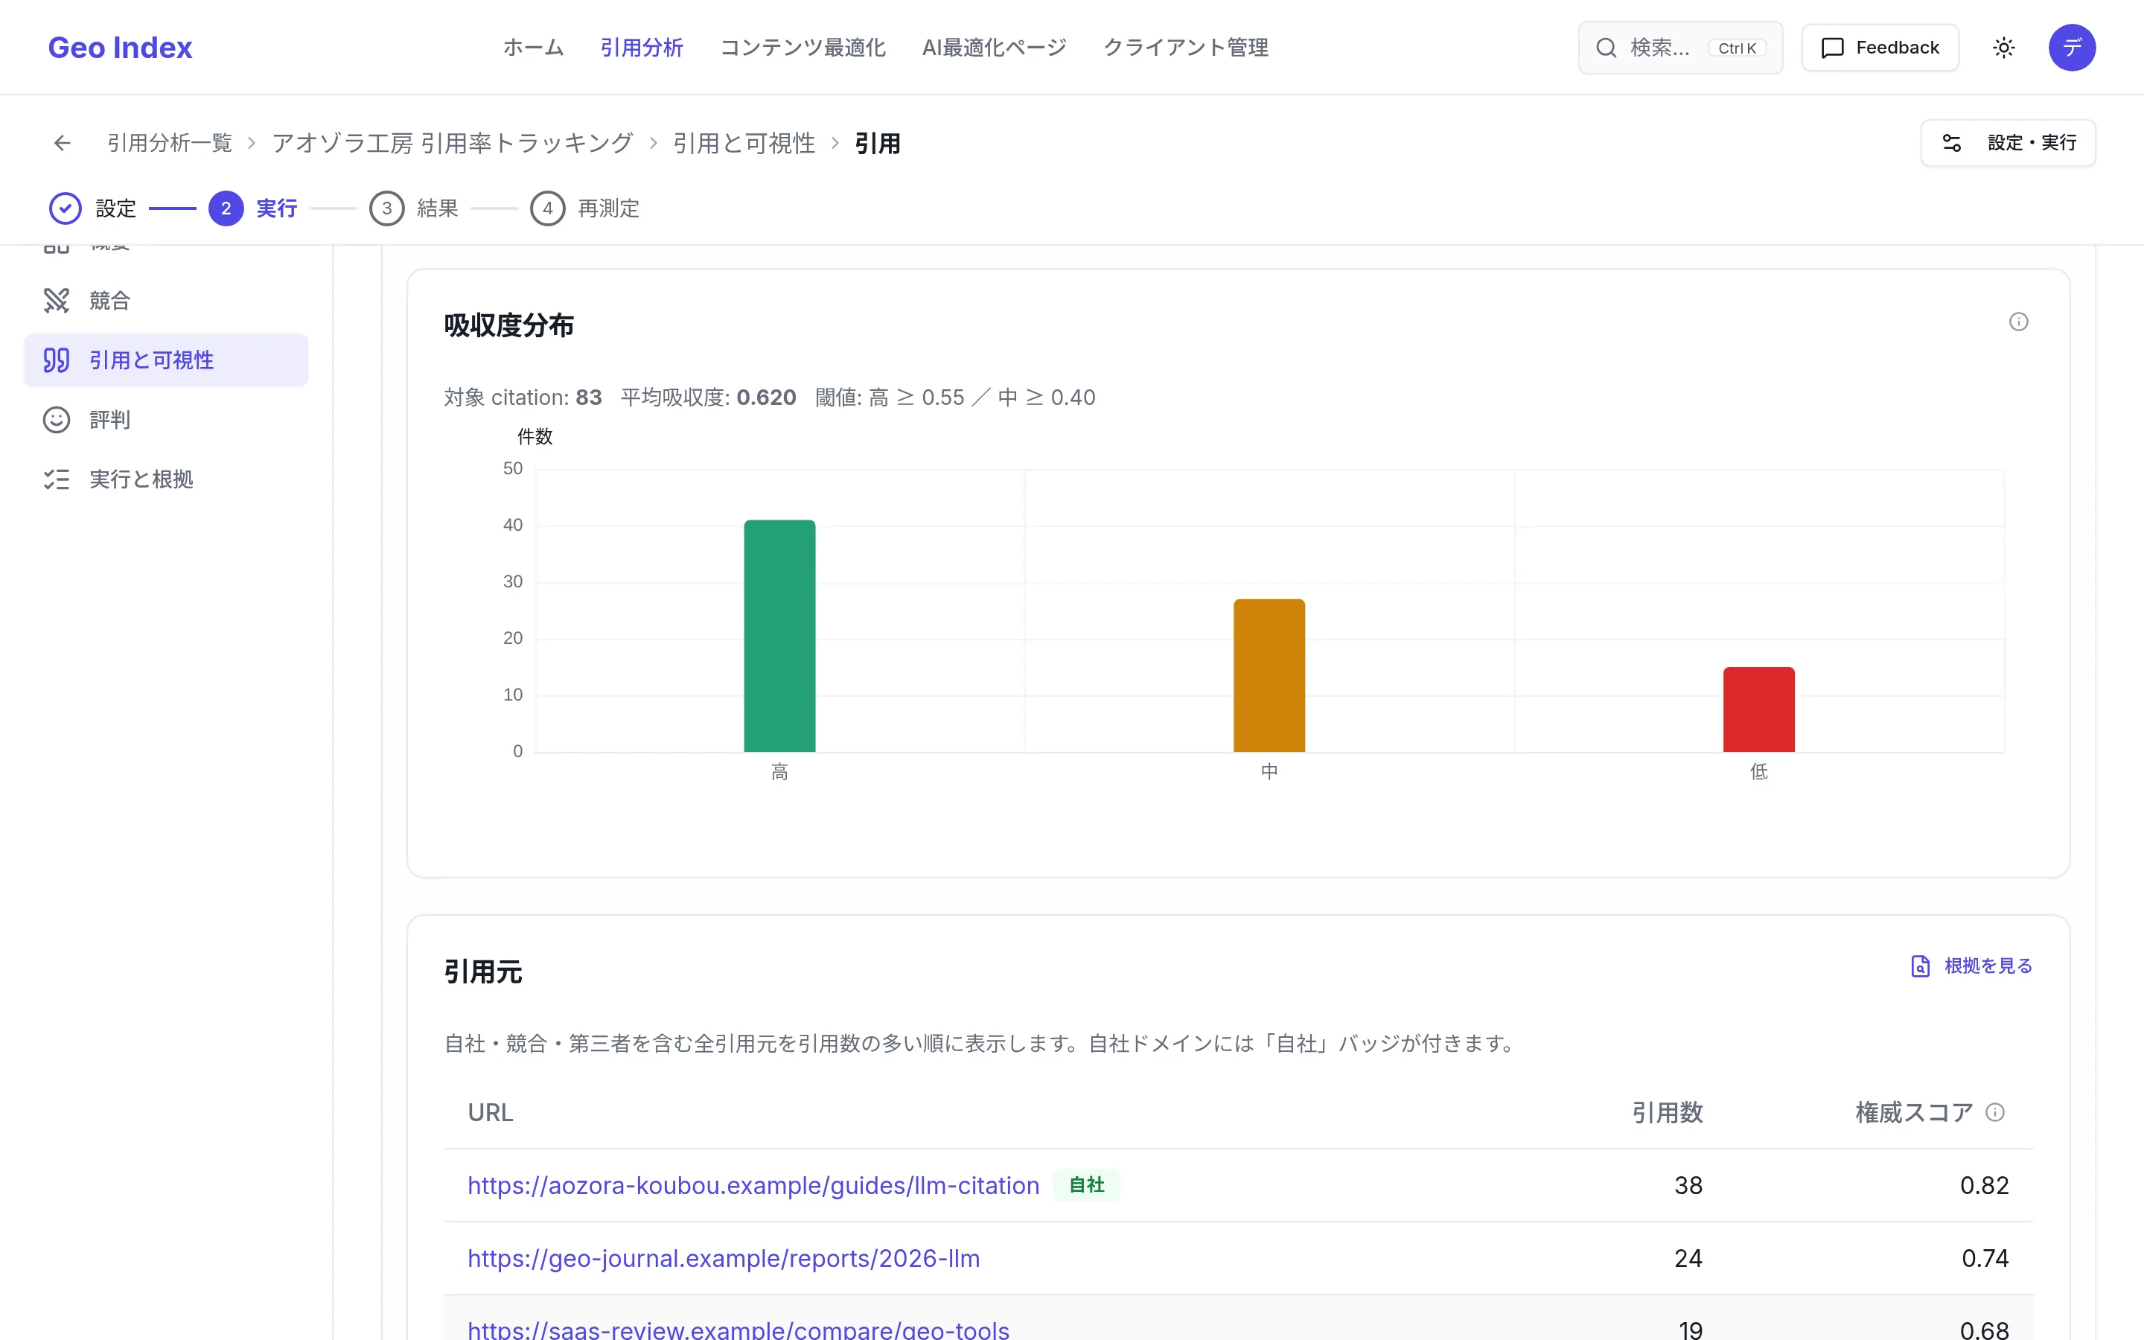Open the aozora-koubou.example llm-citation link
2144x1340 pixels.
(753, 1185)
